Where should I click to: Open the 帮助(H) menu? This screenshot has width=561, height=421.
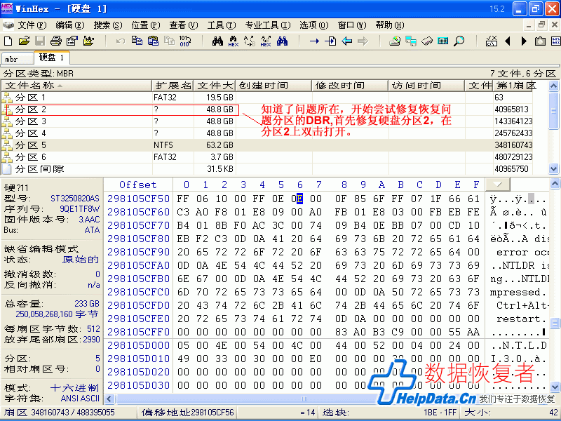[x=390, y=25]
